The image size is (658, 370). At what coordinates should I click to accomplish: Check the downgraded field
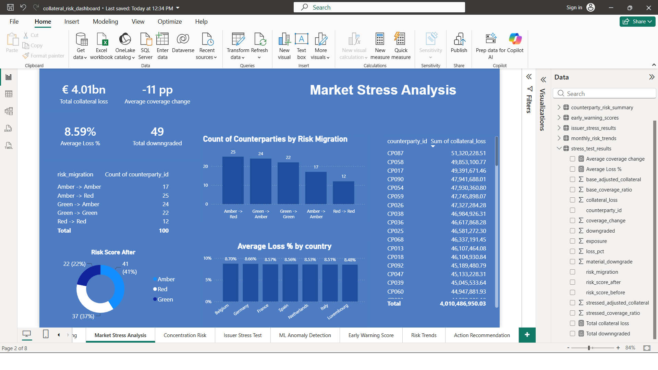click(x=572, y=231)
